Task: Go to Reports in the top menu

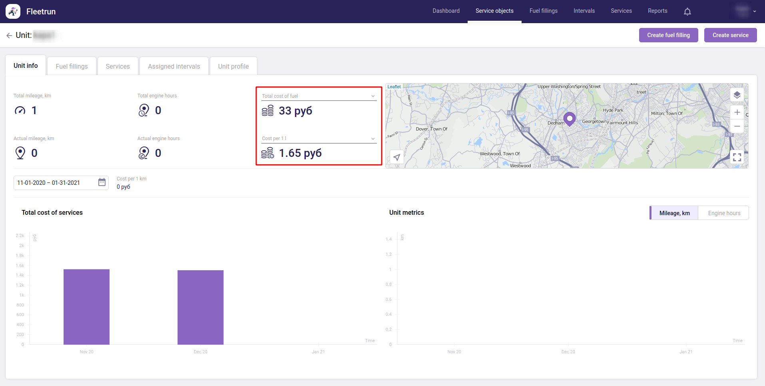Action: 657,11
